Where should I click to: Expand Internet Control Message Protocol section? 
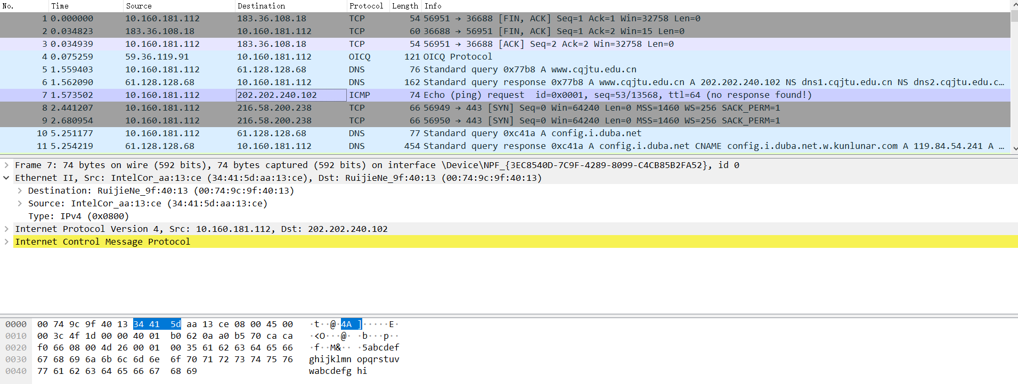pos(6,241)
